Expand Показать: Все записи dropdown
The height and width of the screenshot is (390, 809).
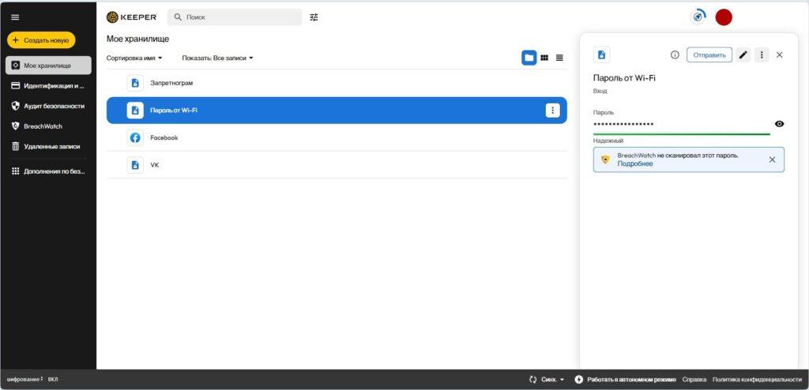[218, 58]
